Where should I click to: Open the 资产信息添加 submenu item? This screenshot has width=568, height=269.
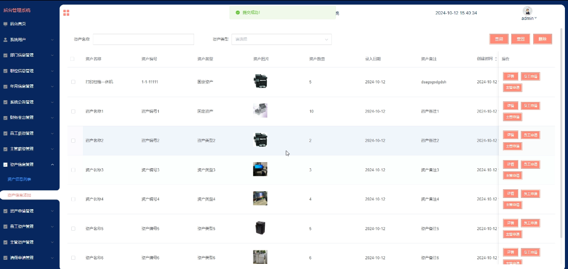coord(19,195)
